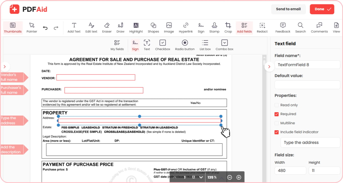Add a Combo box field
The width and height of the screenshot is (343, 183).
click(224, 45)
